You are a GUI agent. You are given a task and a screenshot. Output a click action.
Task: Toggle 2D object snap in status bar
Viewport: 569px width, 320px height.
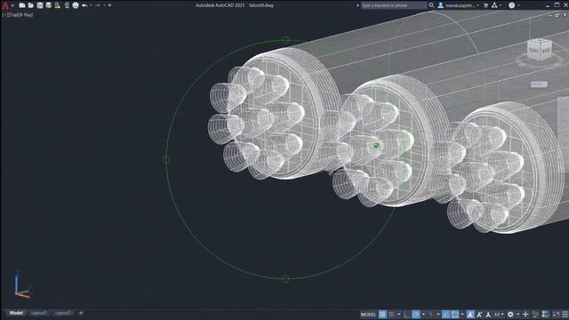point(454,314)
